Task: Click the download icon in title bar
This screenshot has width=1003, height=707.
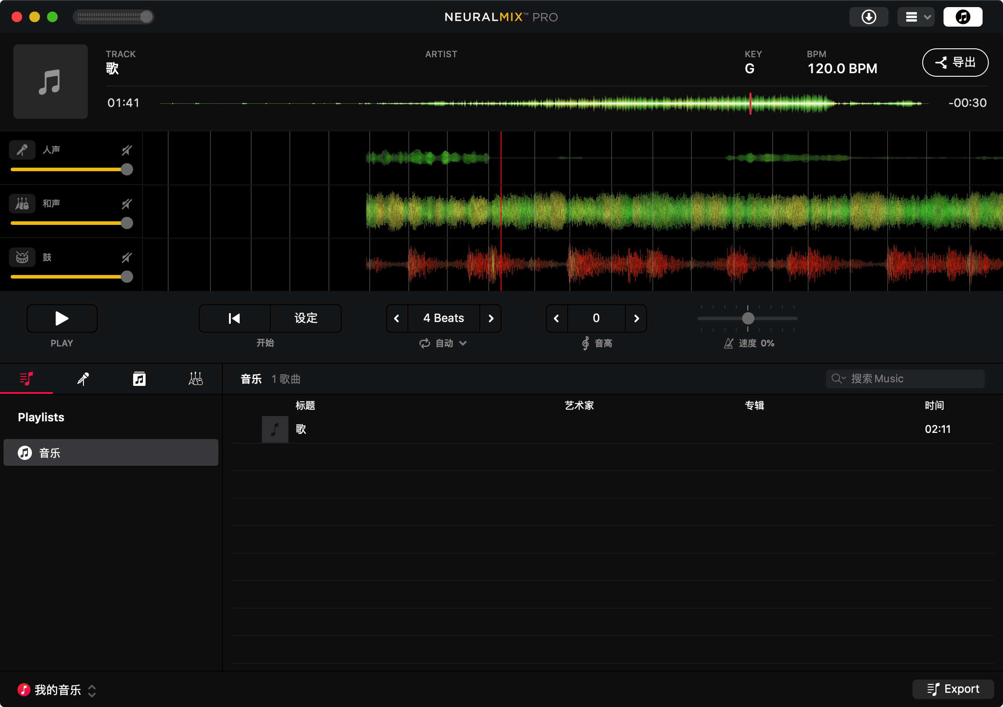Action: (869, 17)
